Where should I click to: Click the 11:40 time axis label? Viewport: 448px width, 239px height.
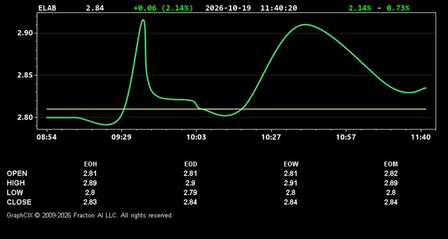pos(421,137)
